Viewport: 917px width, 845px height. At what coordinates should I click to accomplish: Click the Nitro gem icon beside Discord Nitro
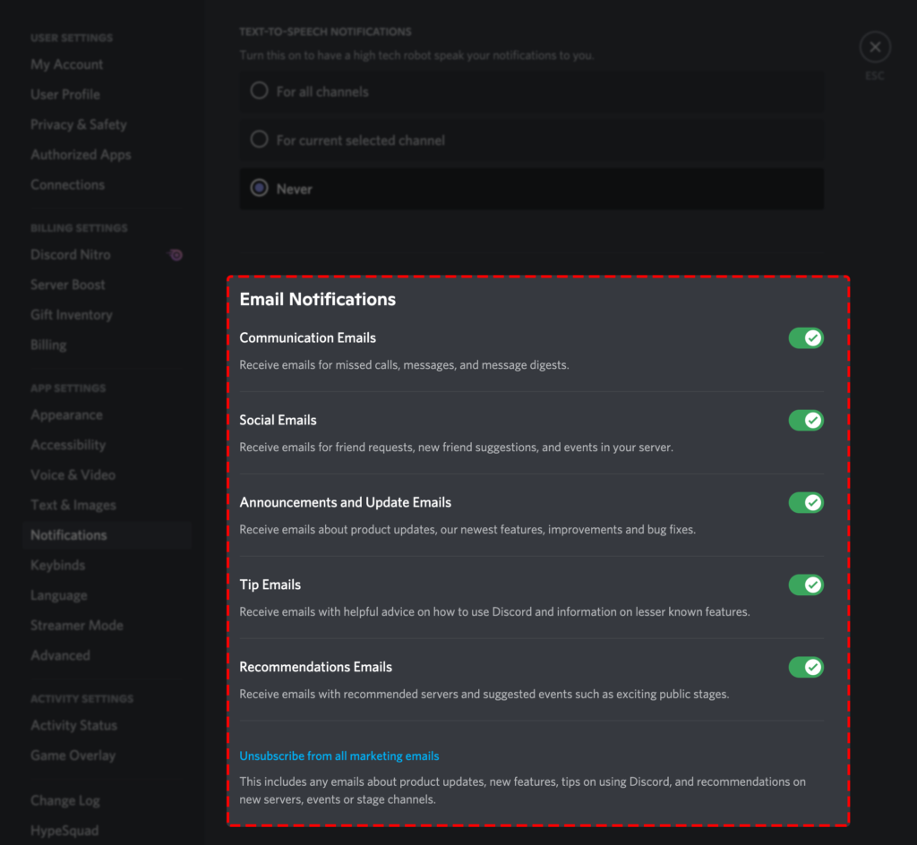176,254
